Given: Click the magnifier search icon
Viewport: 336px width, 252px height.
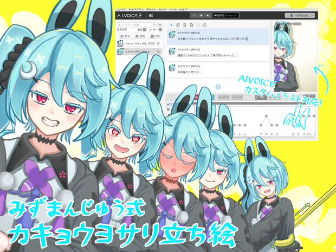Looking at the screenshot, I should pos(154,24).
